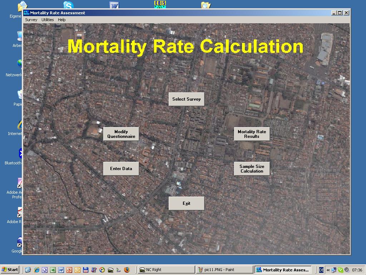Expand hidden system tray icons
The image size is (366, 275).
pyautogui.click(x=328, y=270)
